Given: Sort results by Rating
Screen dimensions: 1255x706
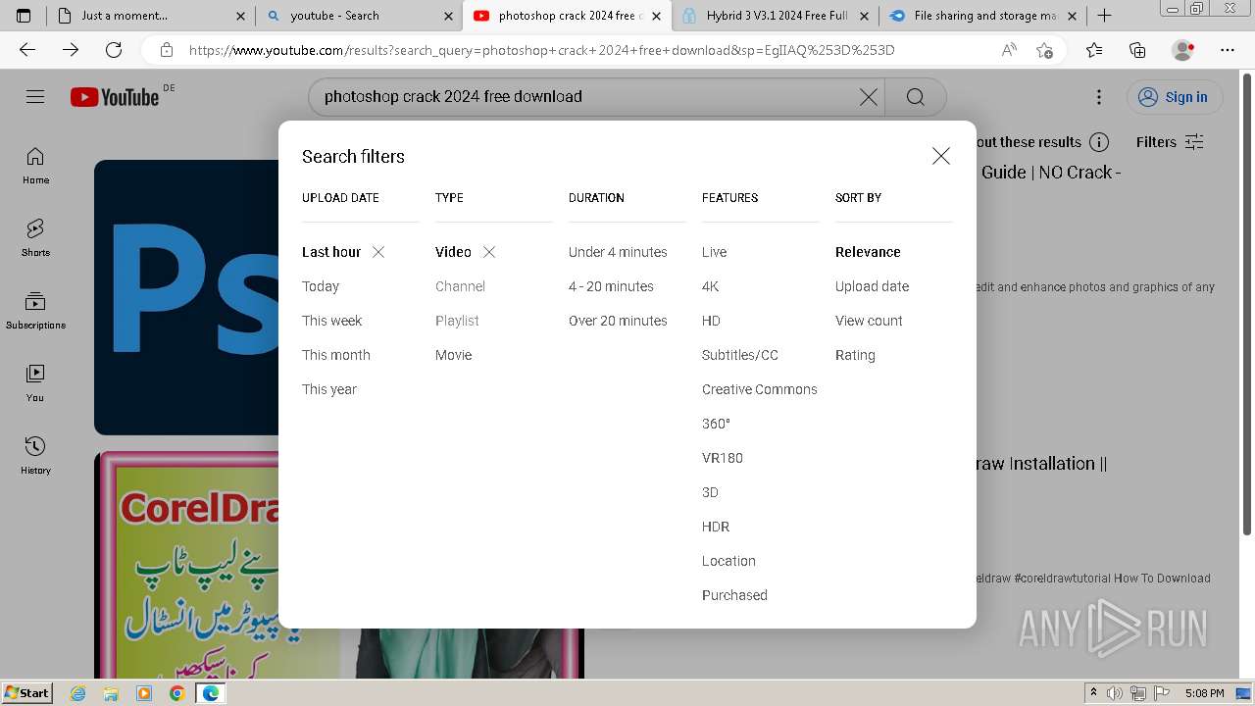Looking at the screenshot, I should click(x=855, y=355).
